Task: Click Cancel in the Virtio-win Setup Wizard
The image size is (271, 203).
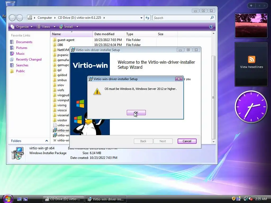Action: pyautogui.click(x=187, y=141)
